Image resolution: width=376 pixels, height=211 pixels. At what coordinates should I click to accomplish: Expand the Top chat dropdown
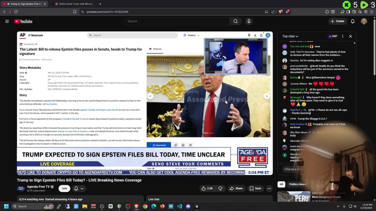click(x=290, y=36)
